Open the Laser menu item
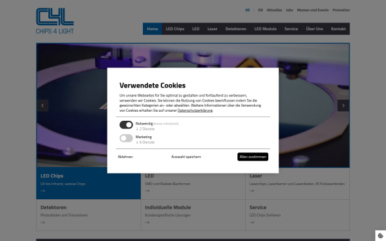 [x=212, y=29]
